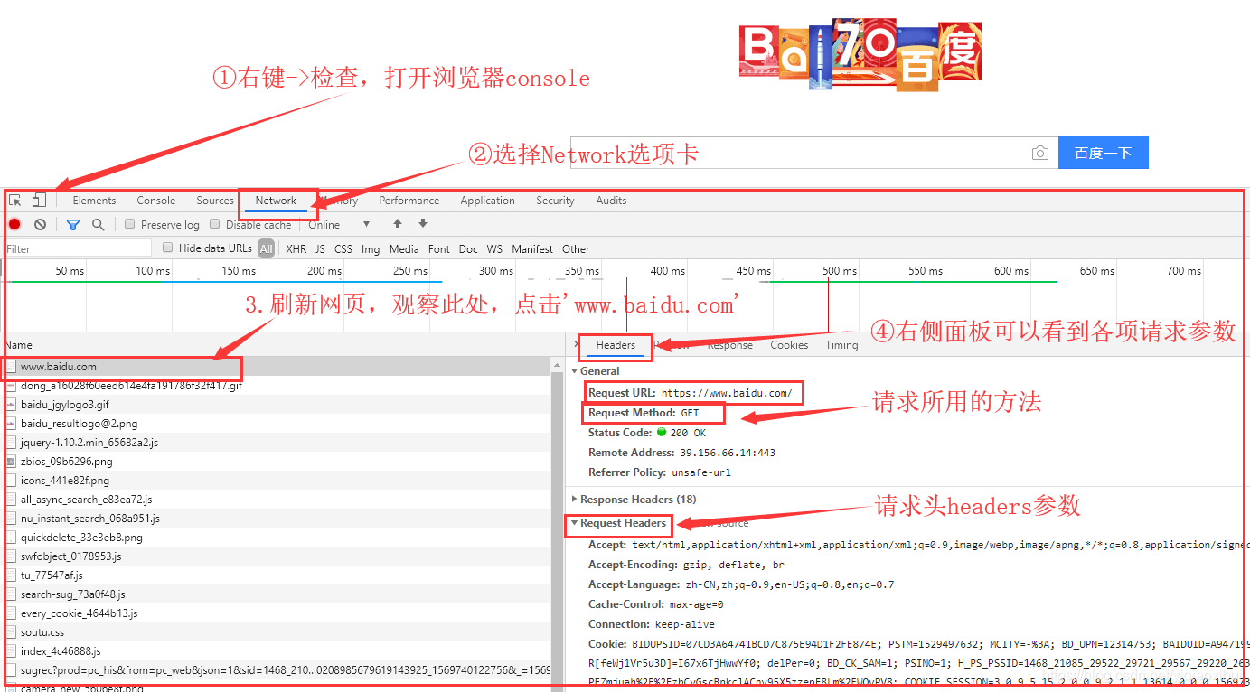
Task: Toggle the device toolbar icon
Action: tap(39, 201)
